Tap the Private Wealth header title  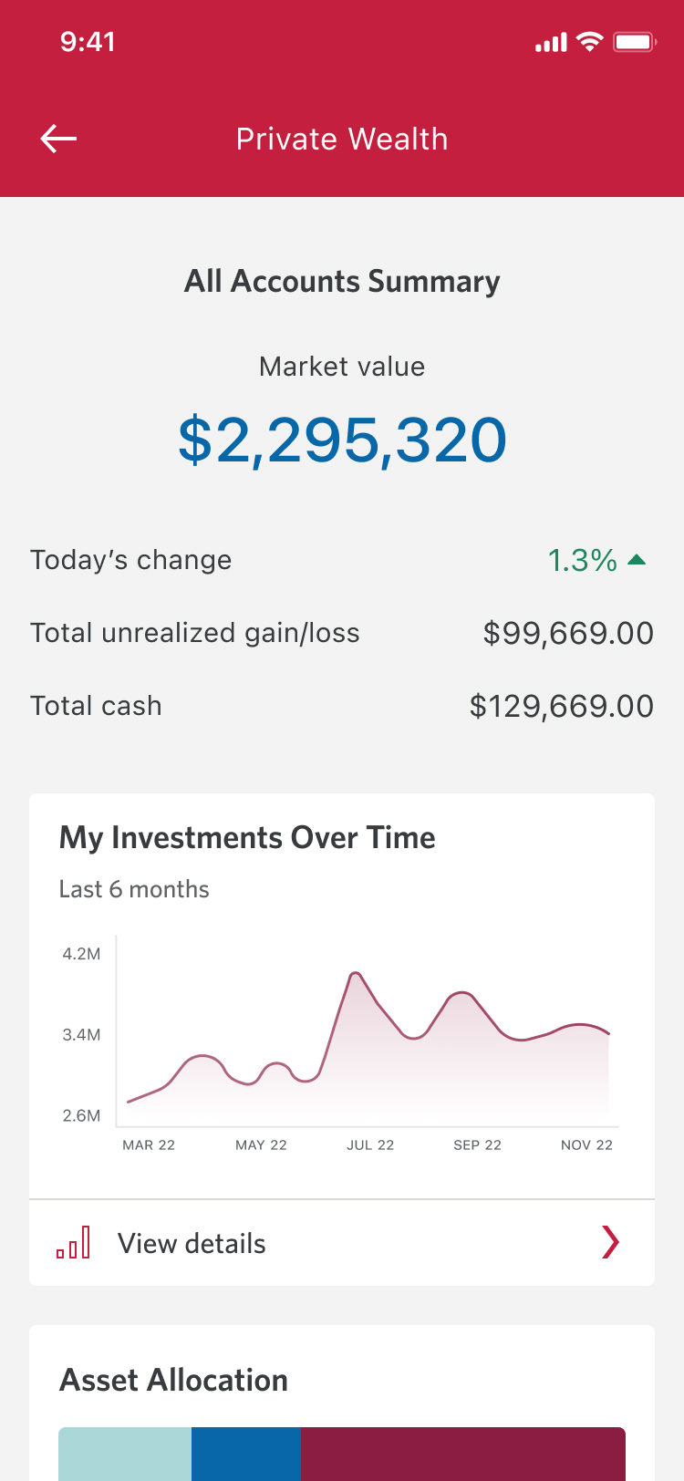[x=342, y=140]
